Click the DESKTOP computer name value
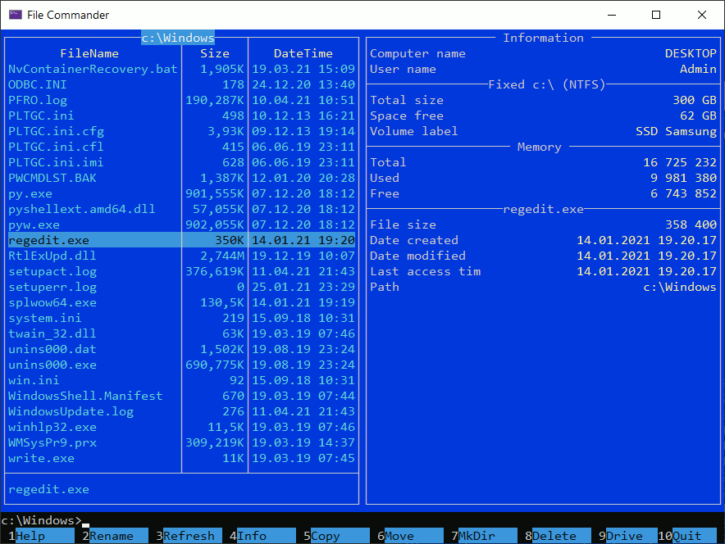The image size is (725, 544). (691, 53)
